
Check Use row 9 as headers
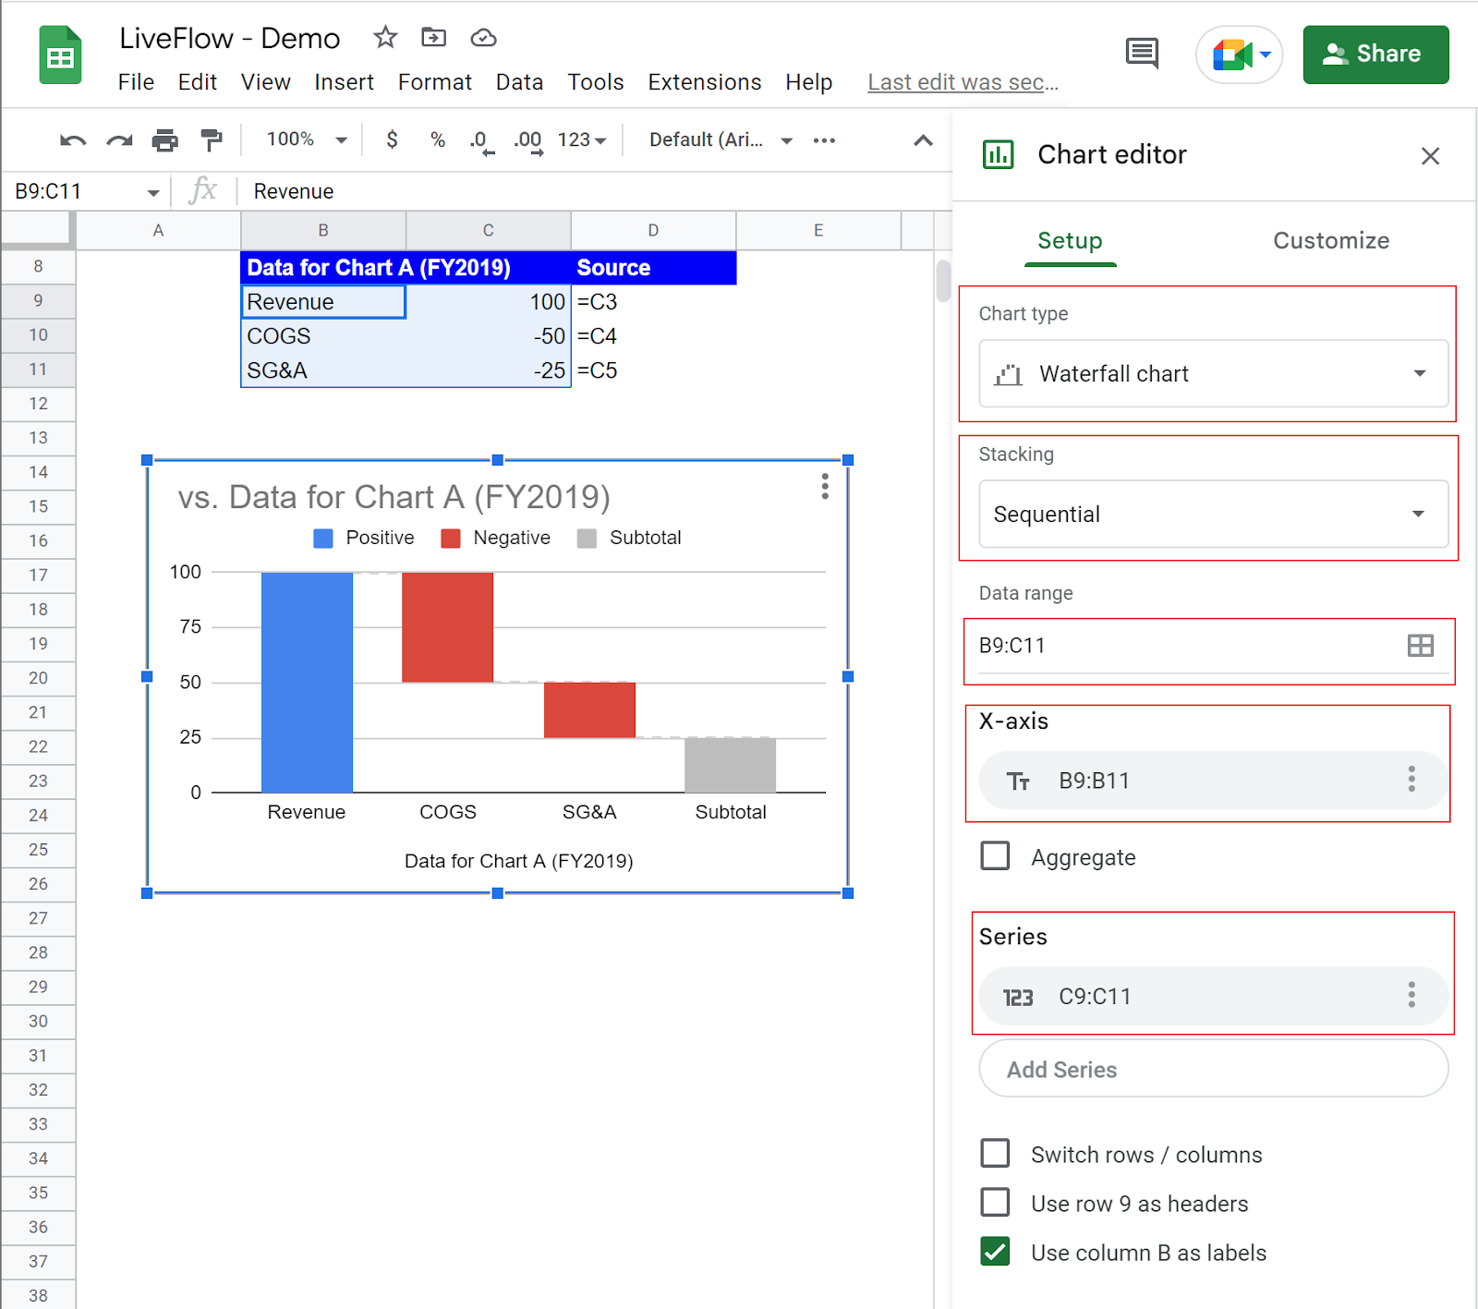[995, 1203]
